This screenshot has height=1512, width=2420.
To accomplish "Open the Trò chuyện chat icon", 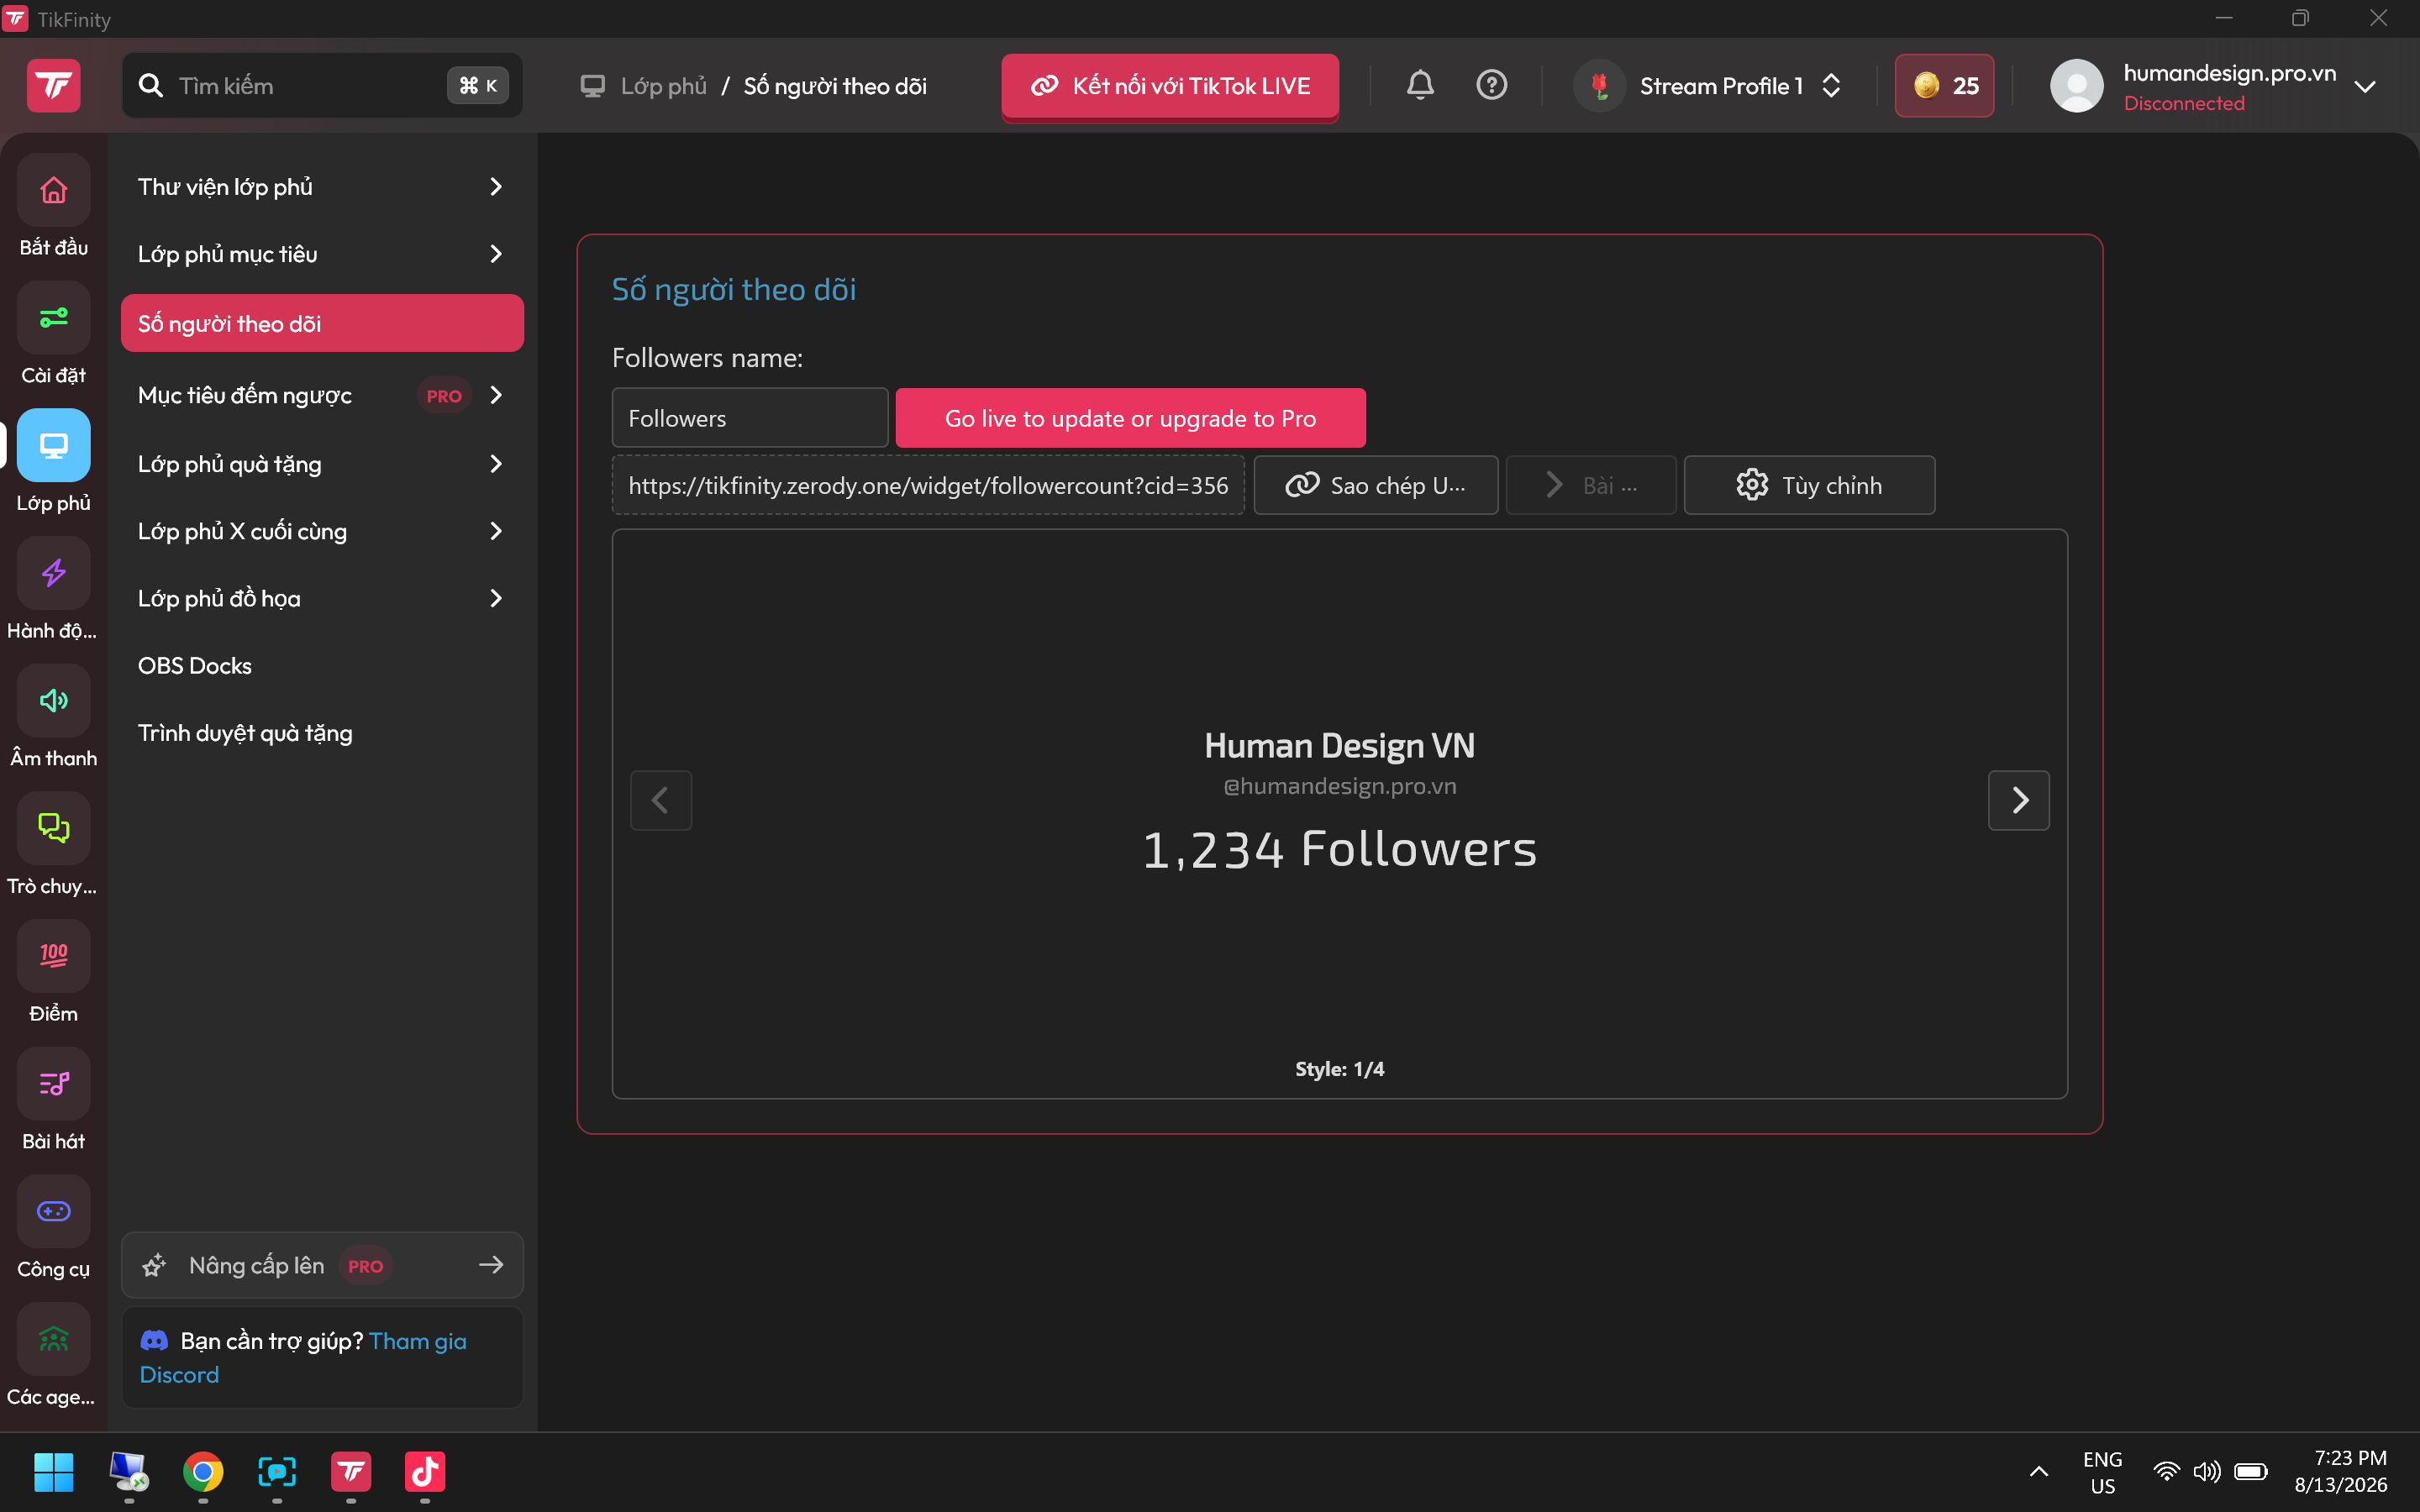I will (54, 828).
